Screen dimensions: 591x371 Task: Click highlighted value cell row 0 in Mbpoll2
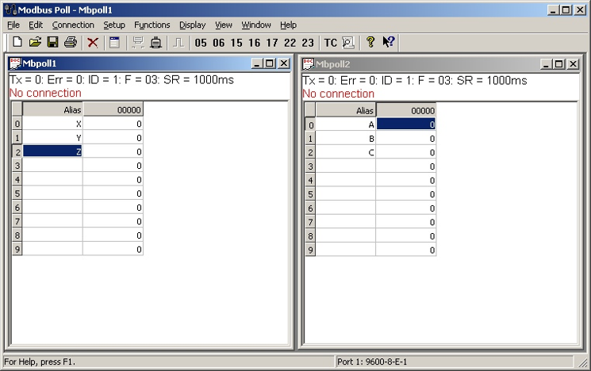(x=406, y=124)
